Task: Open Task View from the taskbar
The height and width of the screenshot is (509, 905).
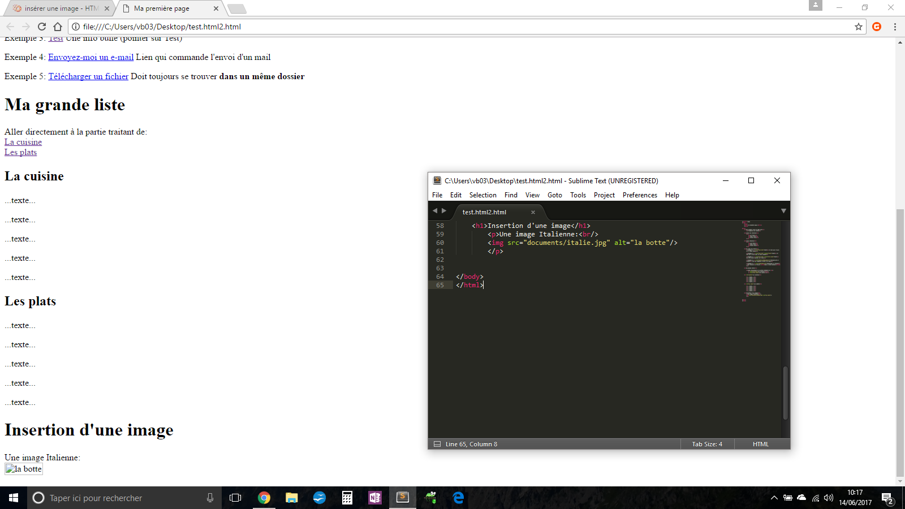Action: coord(235,498)
